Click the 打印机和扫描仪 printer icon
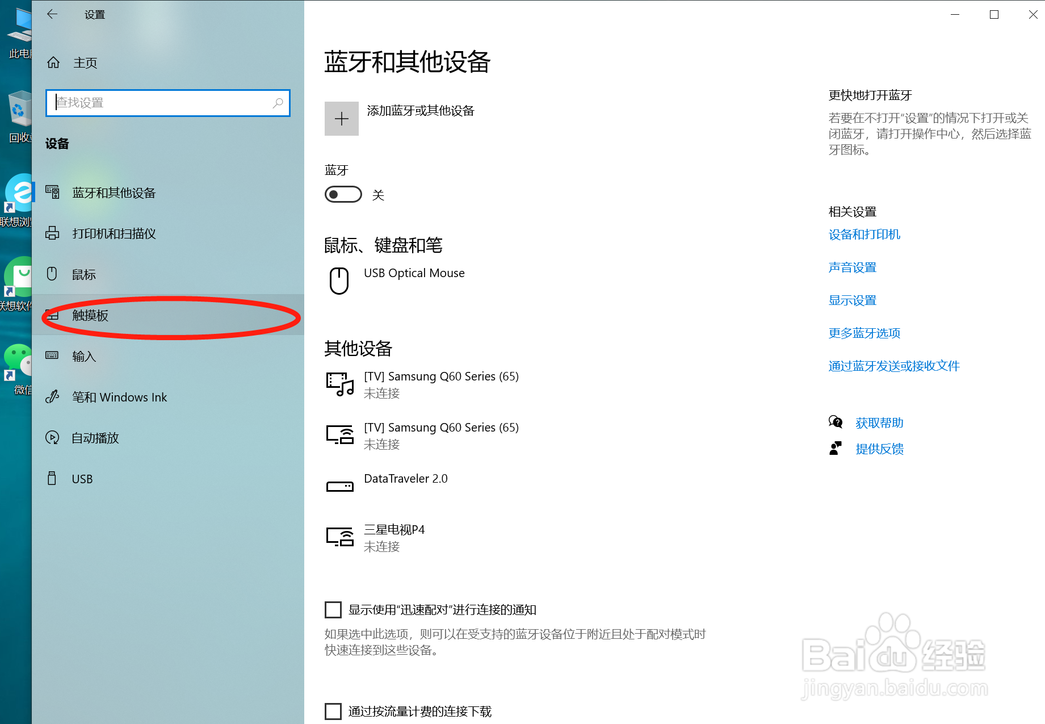Screen dimensions: 1045x724 pos(52,233)
